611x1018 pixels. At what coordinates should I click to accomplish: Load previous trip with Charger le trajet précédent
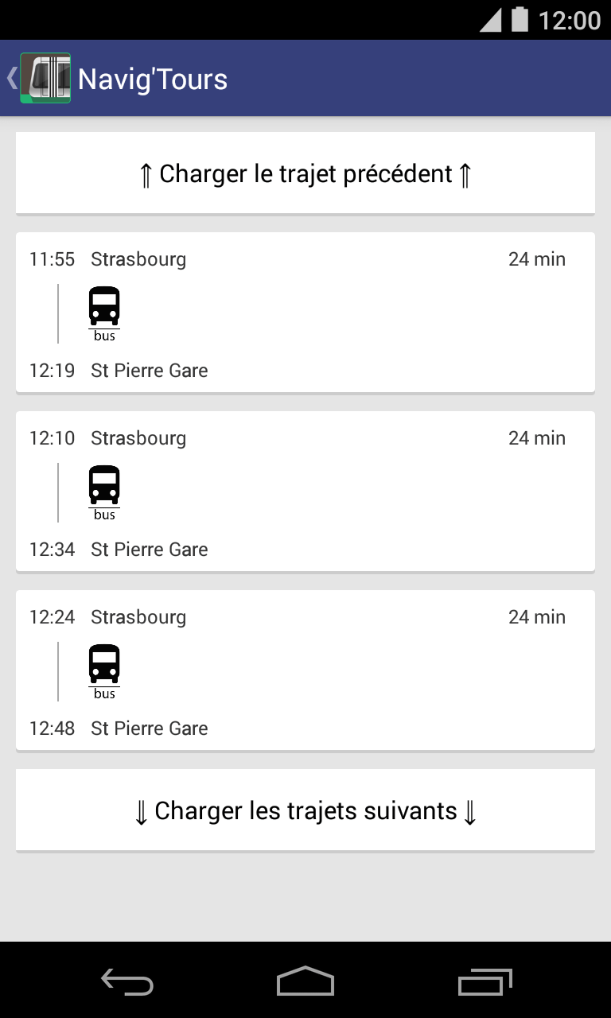tap(305, 173)
